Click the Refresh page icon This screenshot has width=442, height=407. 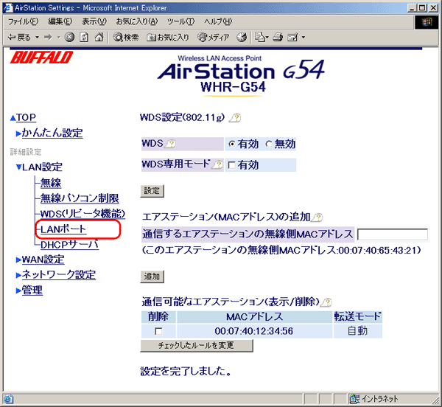[x=84, y=37]
